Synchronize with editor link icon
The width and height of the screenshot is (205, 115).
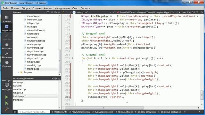[52, 12]
